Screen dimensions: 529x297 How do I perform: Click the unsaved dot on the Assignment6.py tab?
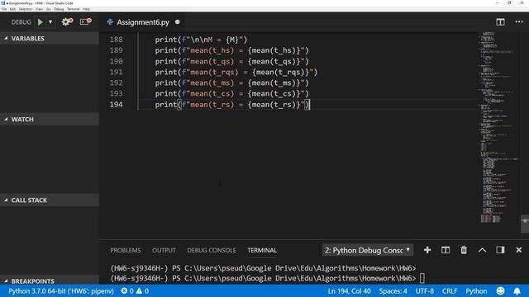pyautogui.click(x=178, y=22)
